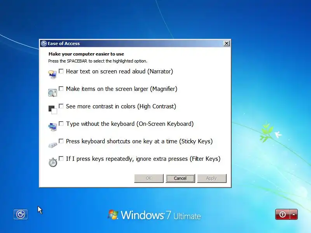
Task: Click the OK button
Action: click(149, 178)
